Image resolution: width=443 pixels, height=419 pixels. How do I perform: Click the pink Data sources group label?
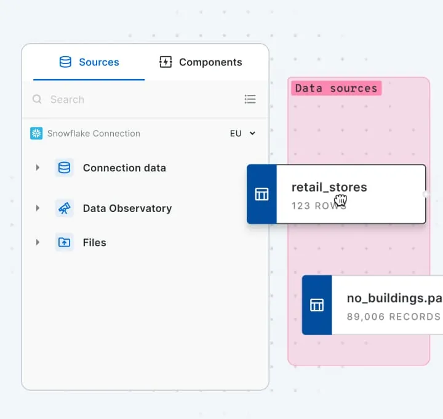336,88
